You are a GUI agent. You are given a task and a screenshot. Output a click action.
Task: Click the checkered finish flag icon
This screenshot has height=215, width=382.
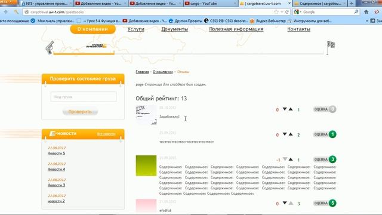331,48
